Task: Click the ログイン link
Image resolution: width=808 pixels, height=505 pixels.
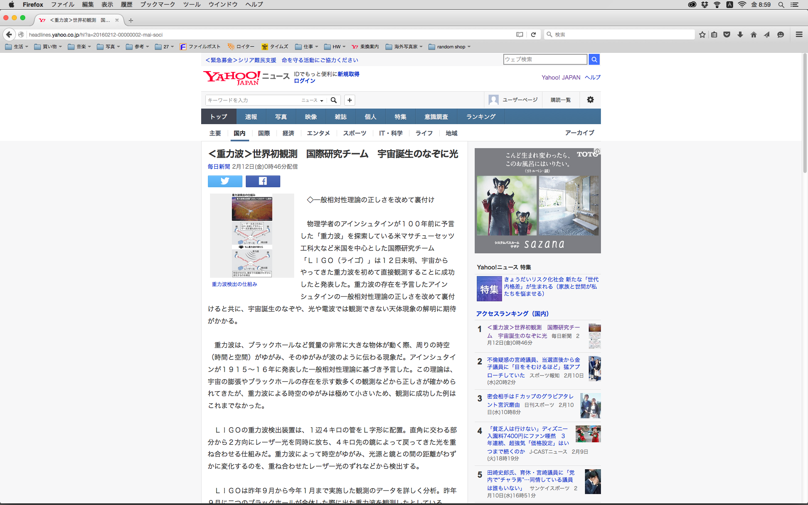Action: point(304,81)
